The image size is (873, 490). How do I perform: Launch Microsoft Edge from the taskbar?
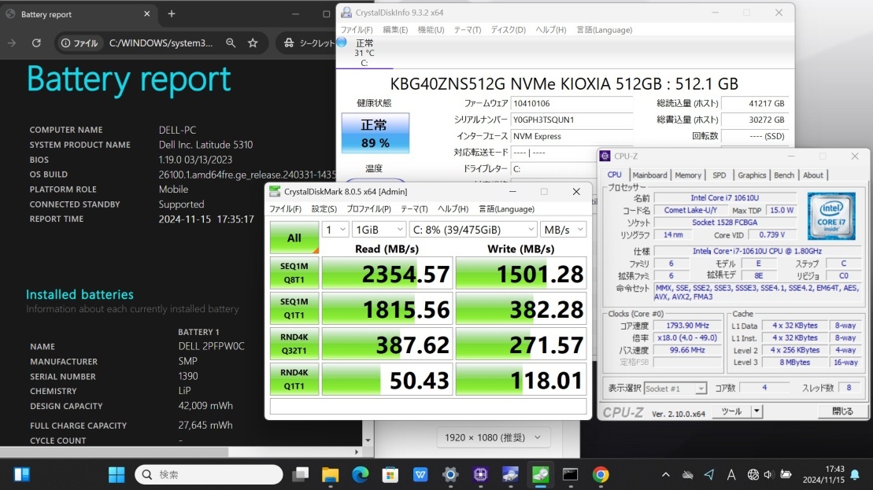click(361, 474)
